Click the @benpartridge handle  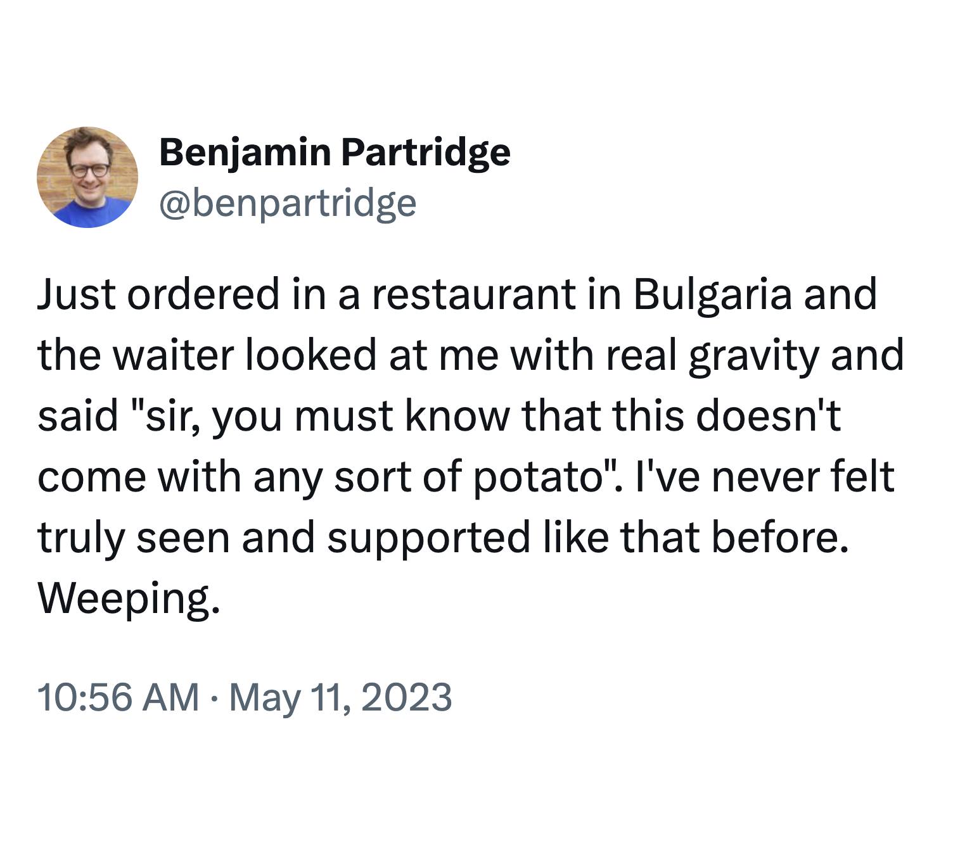coord(288,203)
